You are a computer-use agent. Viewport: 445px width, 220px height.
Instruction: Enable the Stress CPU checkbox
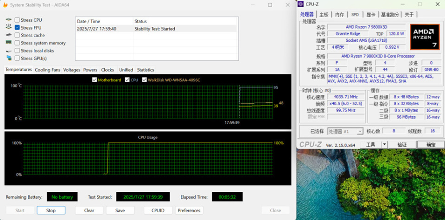(17, 20)
